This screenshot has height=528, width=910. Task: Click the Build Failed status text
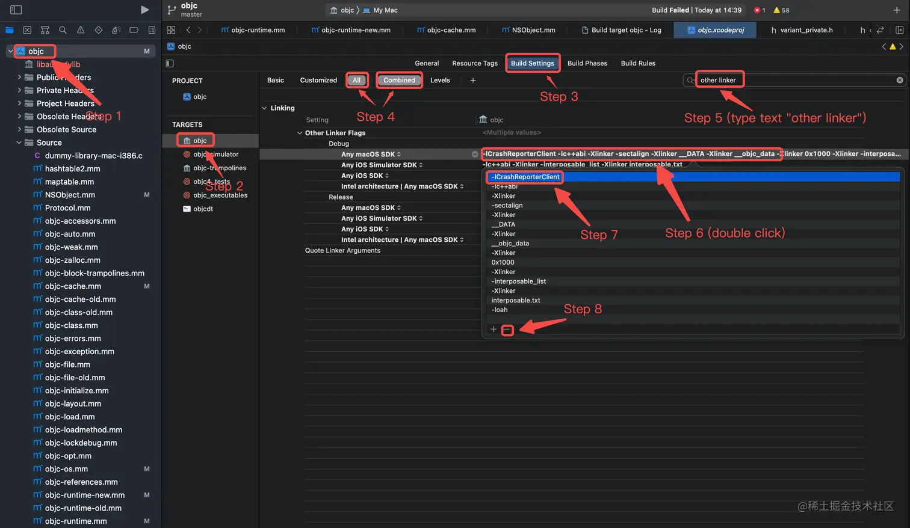click(x=670, y=10)
